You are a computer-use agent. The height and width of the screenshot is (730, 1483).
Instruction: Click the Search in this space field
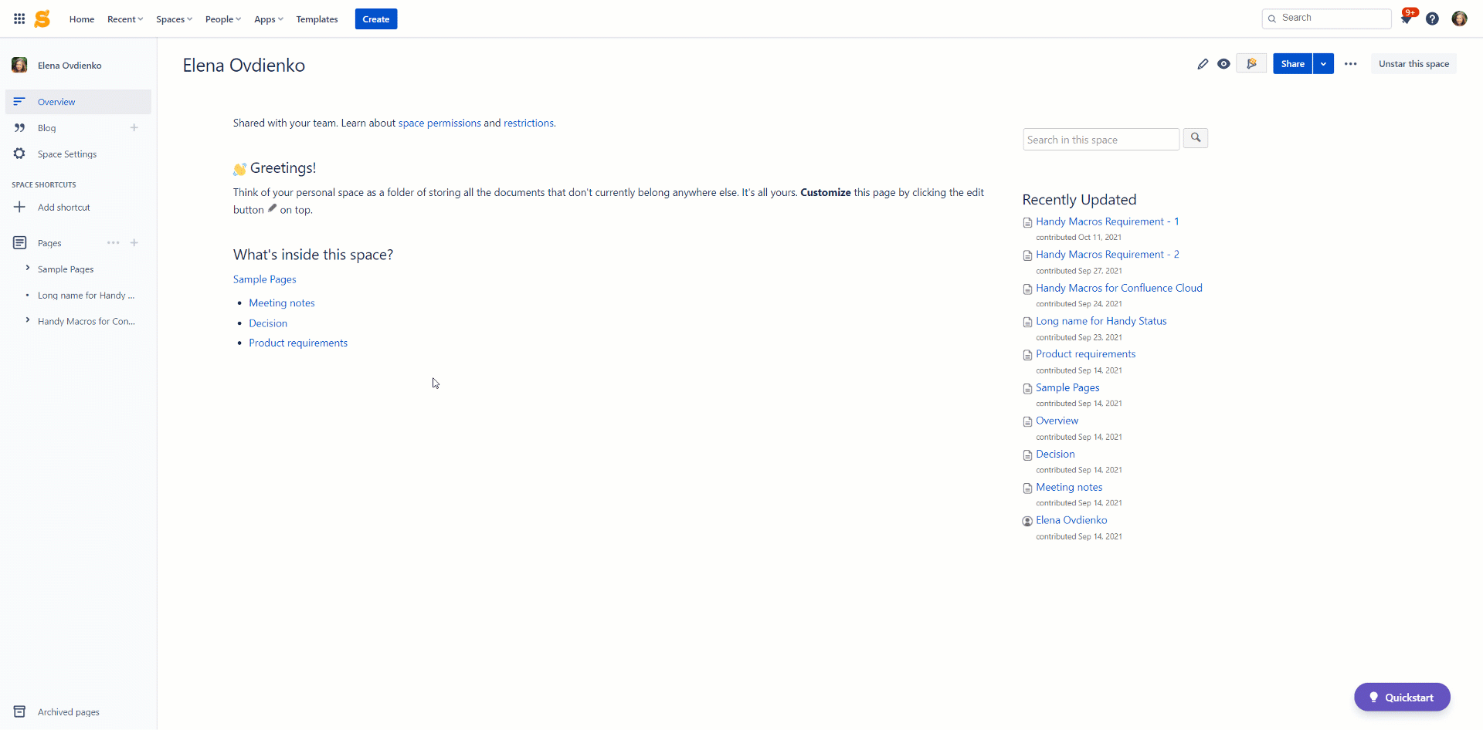click(1100, 140)
